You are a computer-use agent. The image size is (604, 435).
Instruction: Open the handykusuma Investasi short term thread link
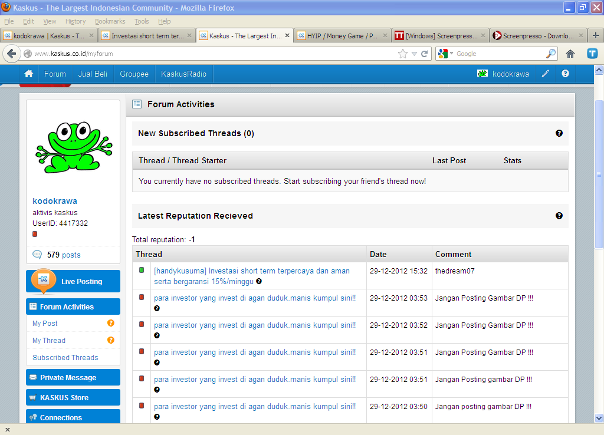tap(252, 276)
